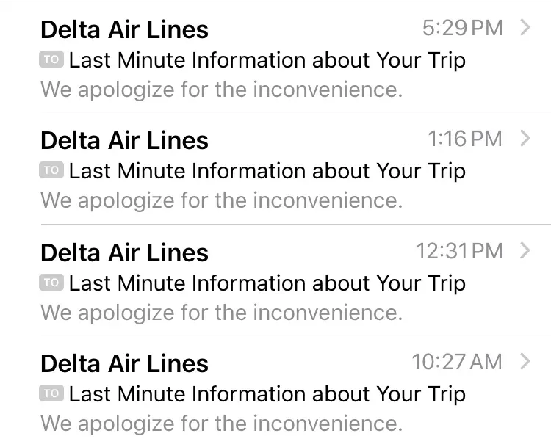Image resolution: width=551 pixels, height=447 pixels.
Task: Open the chevron next to 12:31 PM
Action: click(x=525, y=250)
